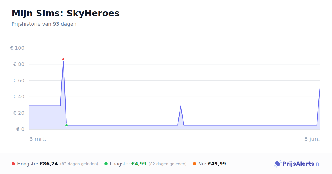332x174 pixels.
Task: Click the end date label 5 jun.
Action: click(312, 139)
